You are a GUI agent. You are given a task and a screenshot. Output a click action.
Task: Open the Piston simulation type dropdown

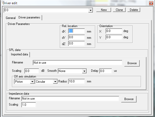click(x=32, y=82)
